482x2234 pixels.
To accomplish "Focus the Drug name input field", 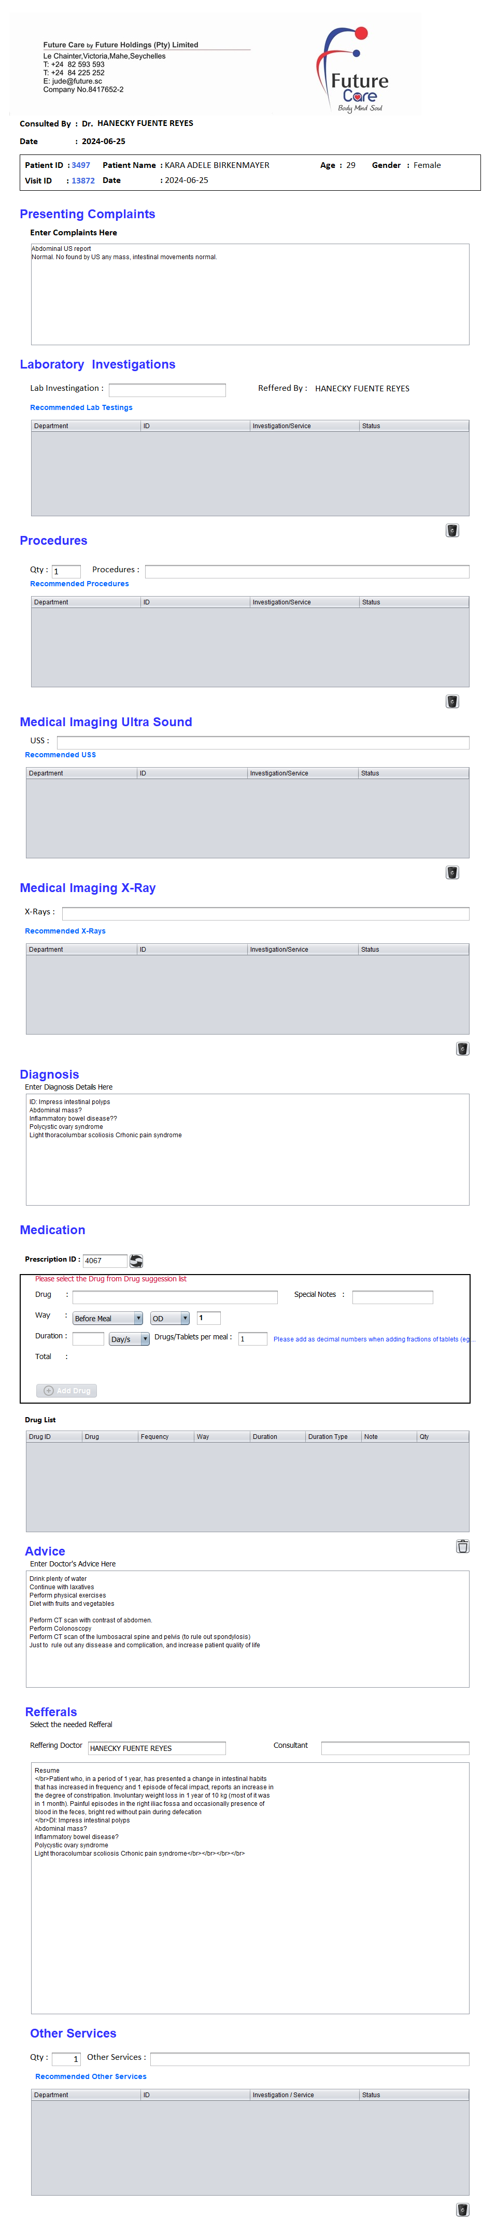I will coord(174,1296).
